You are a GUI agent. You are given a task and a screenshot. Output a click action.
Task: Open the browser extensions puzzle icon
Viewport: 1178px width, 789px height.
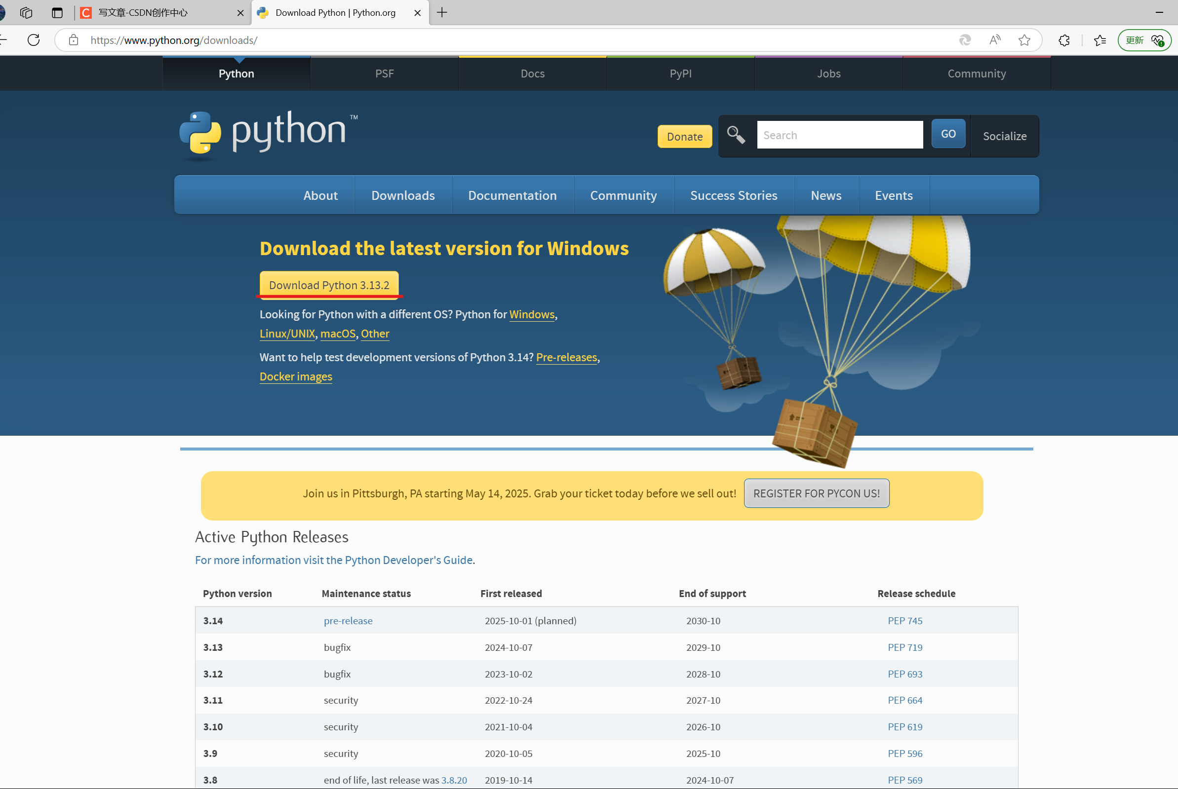[x=1064, y=40]
